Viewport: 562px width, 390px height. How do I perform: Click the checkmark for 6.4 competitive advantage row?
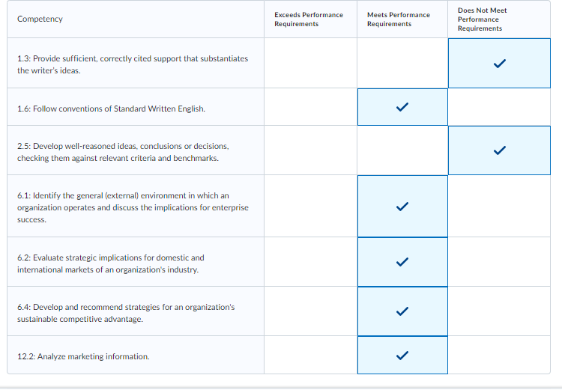point(402,311)
